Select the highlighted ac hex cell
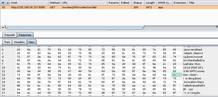The image size is (218, 97). 177,75
